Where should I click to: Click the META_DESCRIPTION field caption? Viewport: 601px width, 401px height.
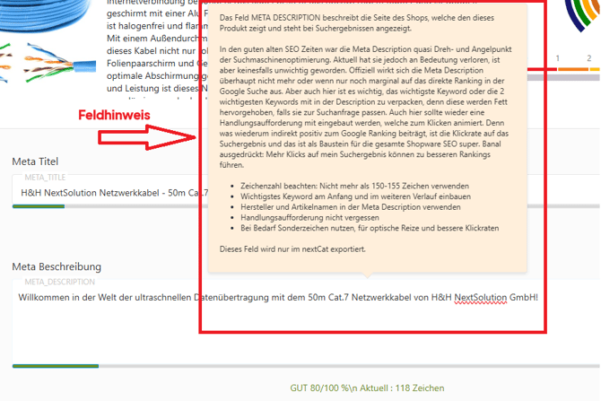[x=59, y=282]
